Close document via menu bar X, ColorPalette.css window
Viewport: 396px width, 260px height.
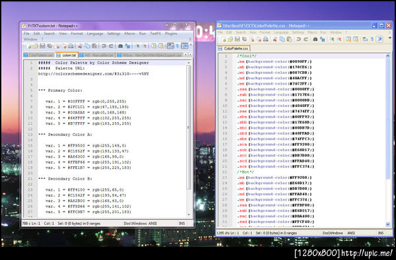[x=389, y=32]
